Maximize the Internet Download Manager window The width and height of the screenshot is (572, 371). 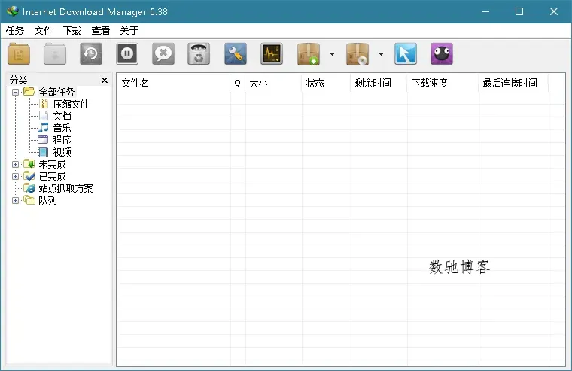click(519, 11)
